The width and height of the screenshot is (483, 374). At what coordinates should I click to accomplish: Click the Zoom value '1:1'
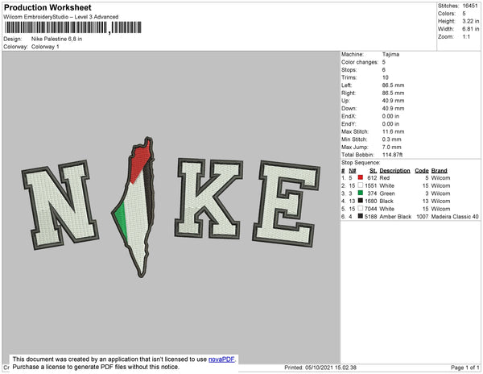click(466, 37)
